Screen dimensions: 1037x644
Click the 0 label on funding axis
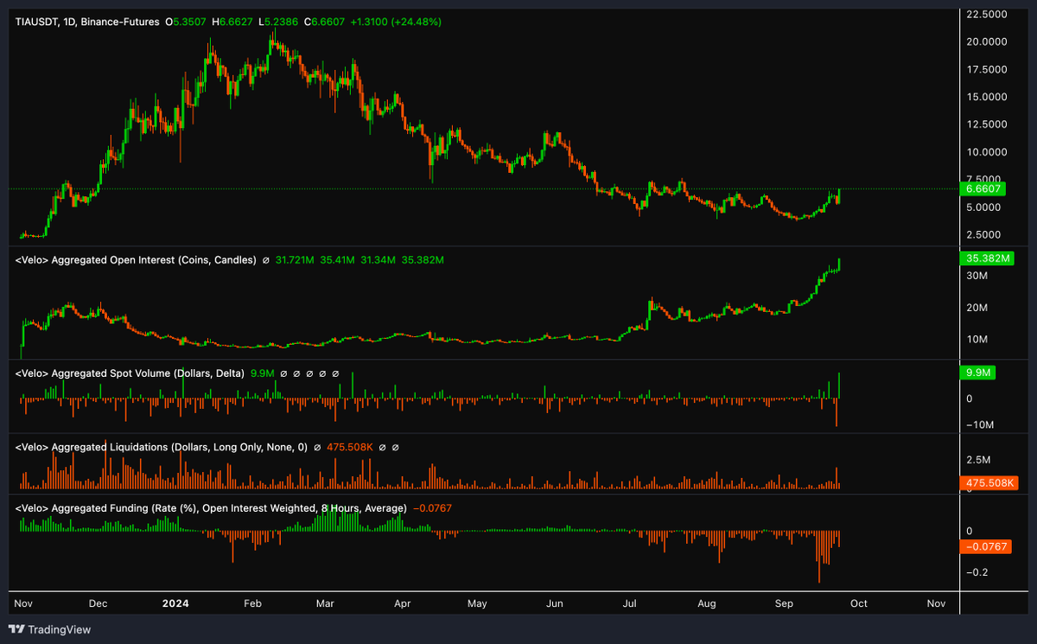[970, 531]
